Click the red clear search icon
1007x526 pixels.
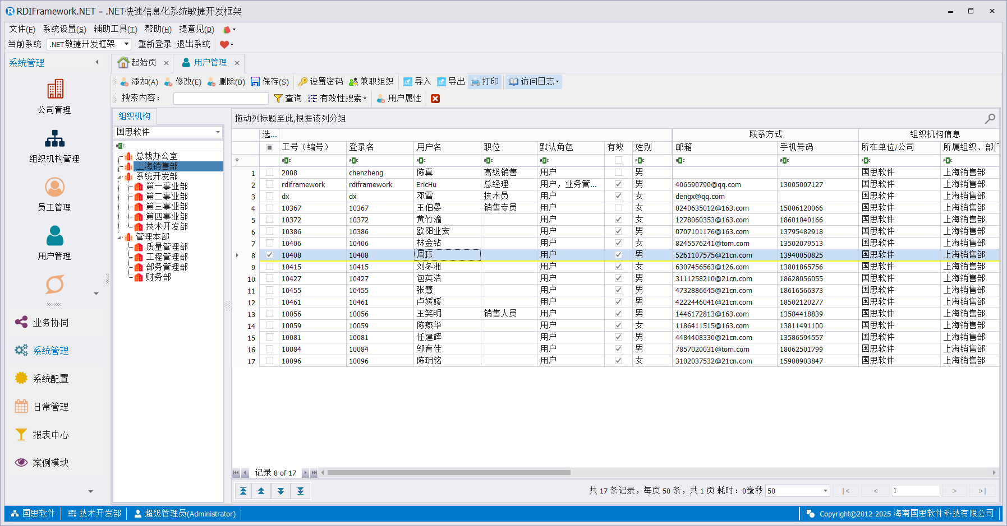tap(435, 99)
